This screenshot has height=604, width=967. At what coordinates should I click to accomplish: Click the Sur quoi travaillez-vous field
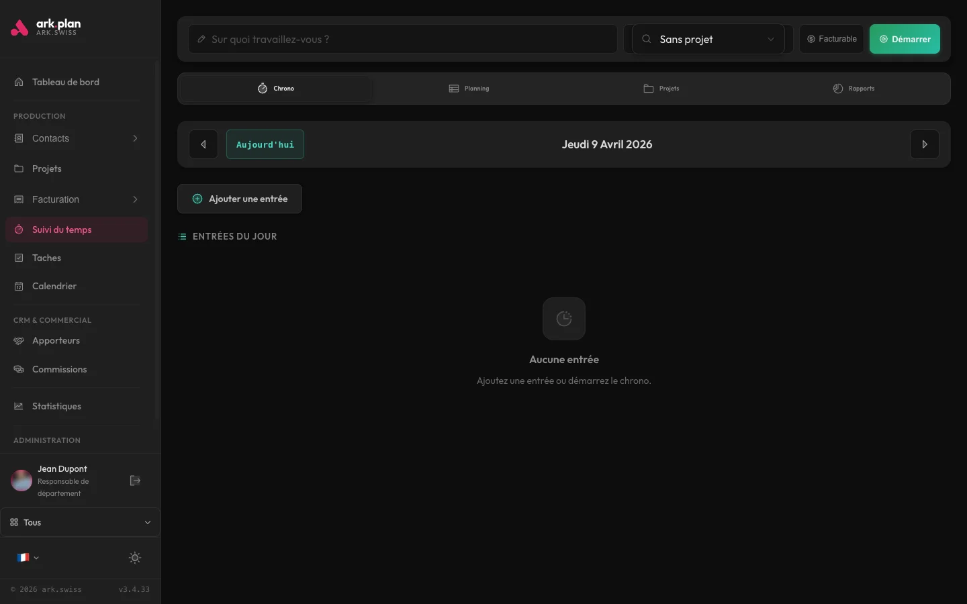pyautogui.click(x=402, y=39)
